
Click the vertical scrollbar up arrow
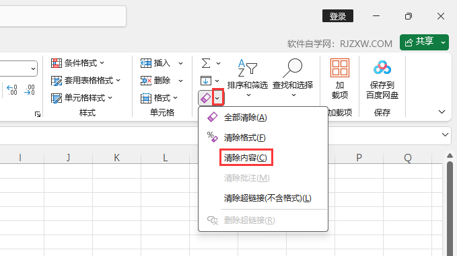[450, 156]
